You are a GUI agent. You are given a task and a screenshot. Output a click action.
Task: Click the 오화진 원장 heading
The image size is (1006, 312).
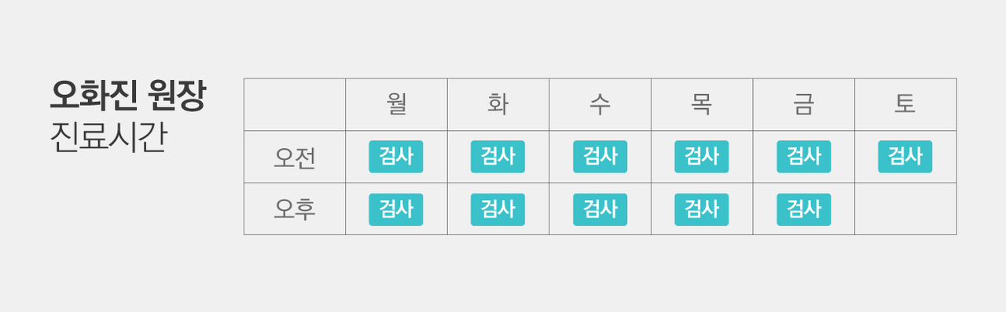pyautogui.click(x=127, y=96)
